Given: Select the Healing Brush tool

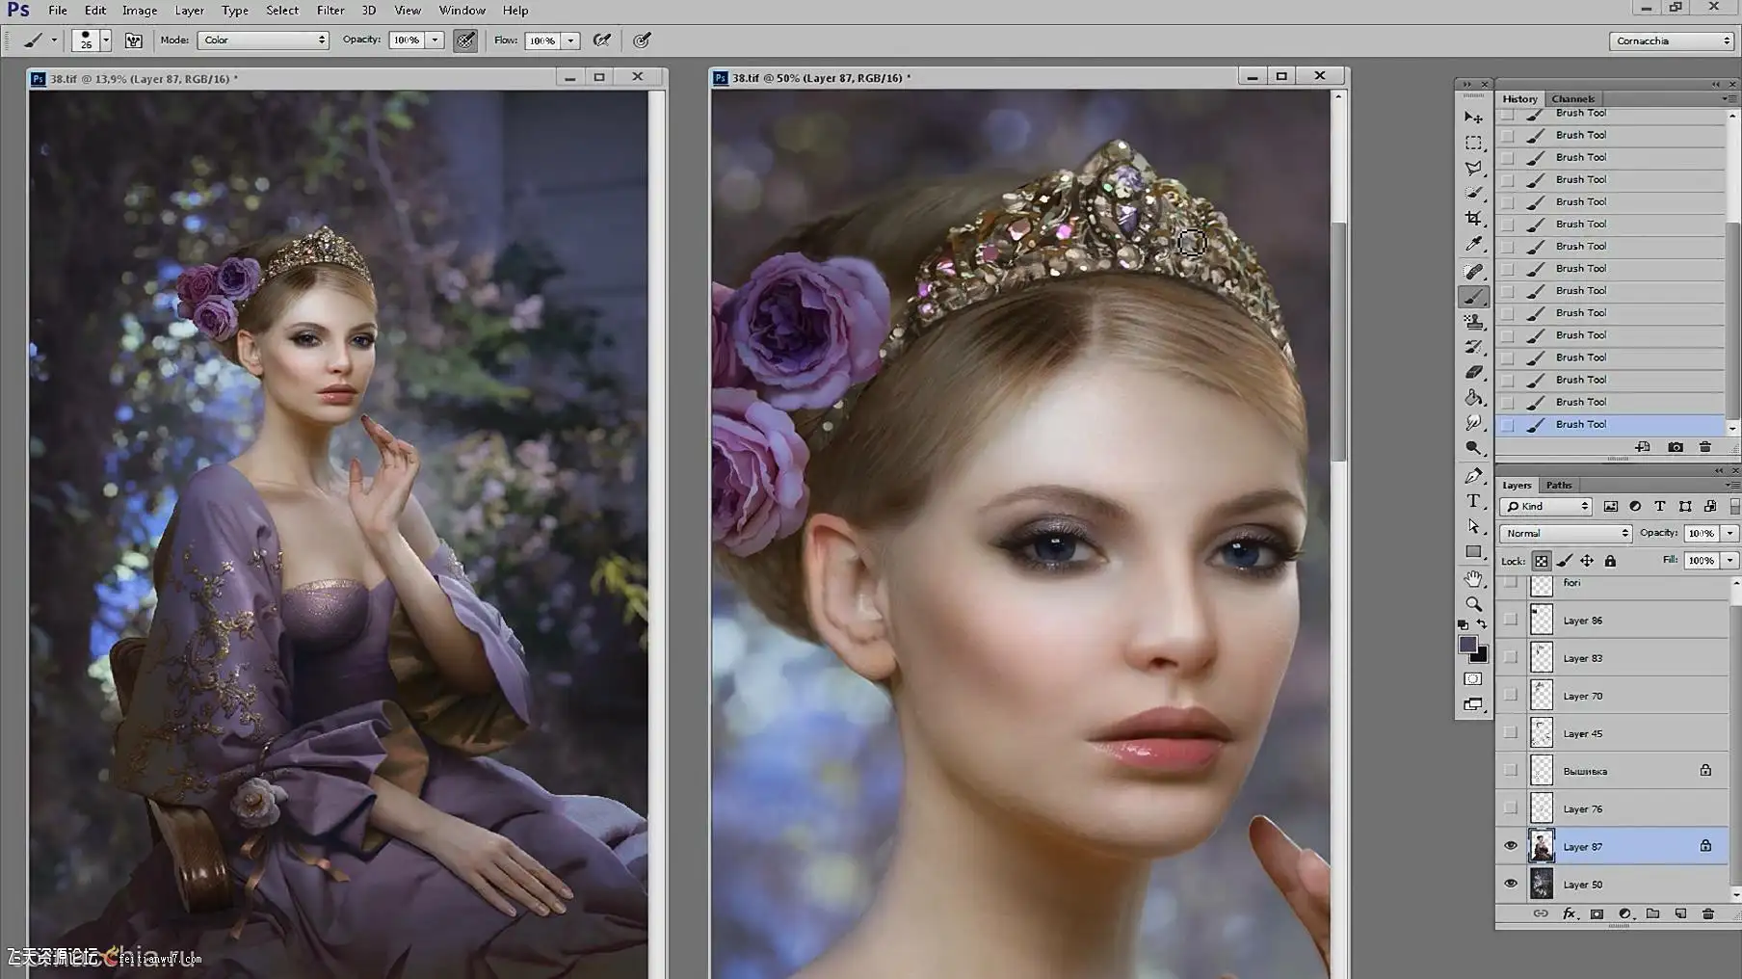Looking at the screenshot, I should pyautogui.click(x=1473, y=271).
